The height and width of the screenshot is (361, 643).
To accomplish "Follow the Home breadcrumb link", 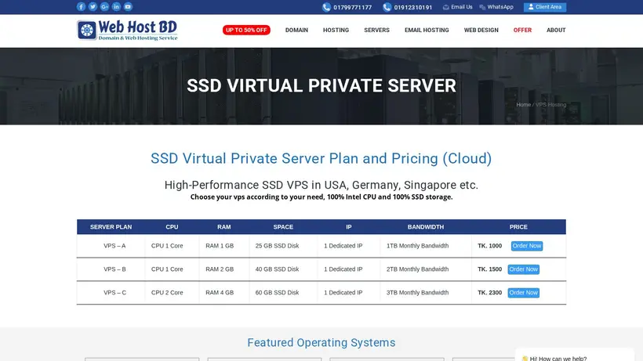I will [523, 105].
